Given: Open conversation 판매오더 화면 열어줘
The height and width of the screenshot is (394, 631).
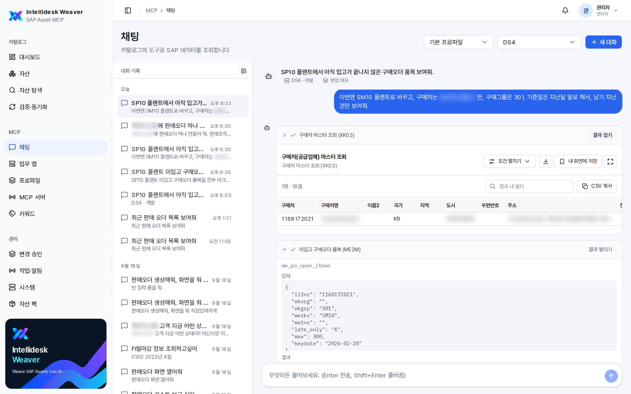Looking at the screenshot, I should point(183,375).
